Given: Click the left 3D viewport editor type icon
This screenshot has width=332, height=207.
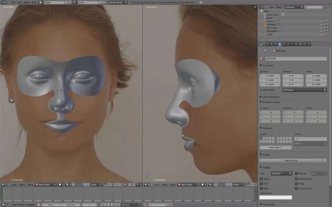Looking at the screenshot, I should coord(4,184).
